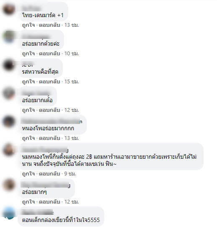Image resolution: width=217 pixels, height=227 pixels.
Task: Open avatar beside the กล่องเขียว comment
Action: tap(9, 214)
